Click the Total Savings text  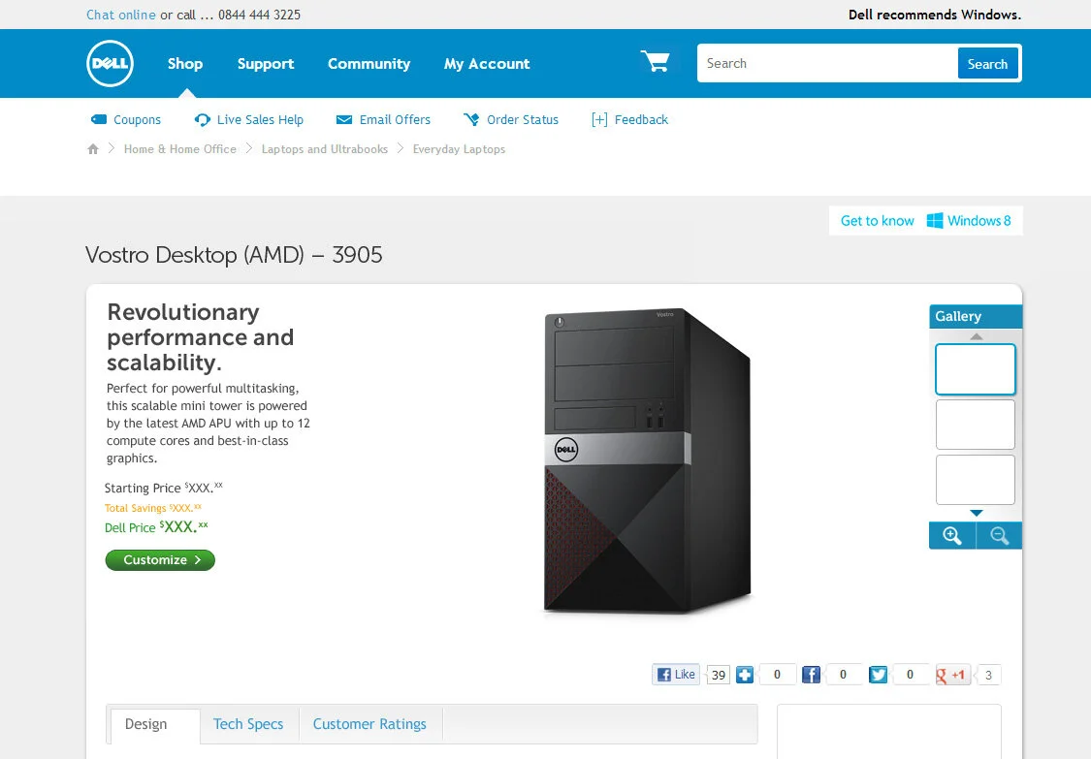click(x=153, y=508)
